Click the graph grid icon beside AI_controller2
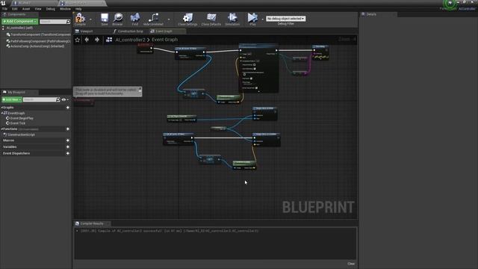 109,40
